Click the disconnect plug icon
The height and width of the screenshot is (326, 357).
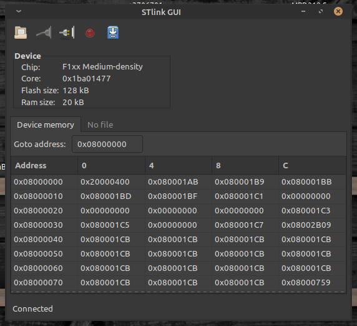point(67,33)
